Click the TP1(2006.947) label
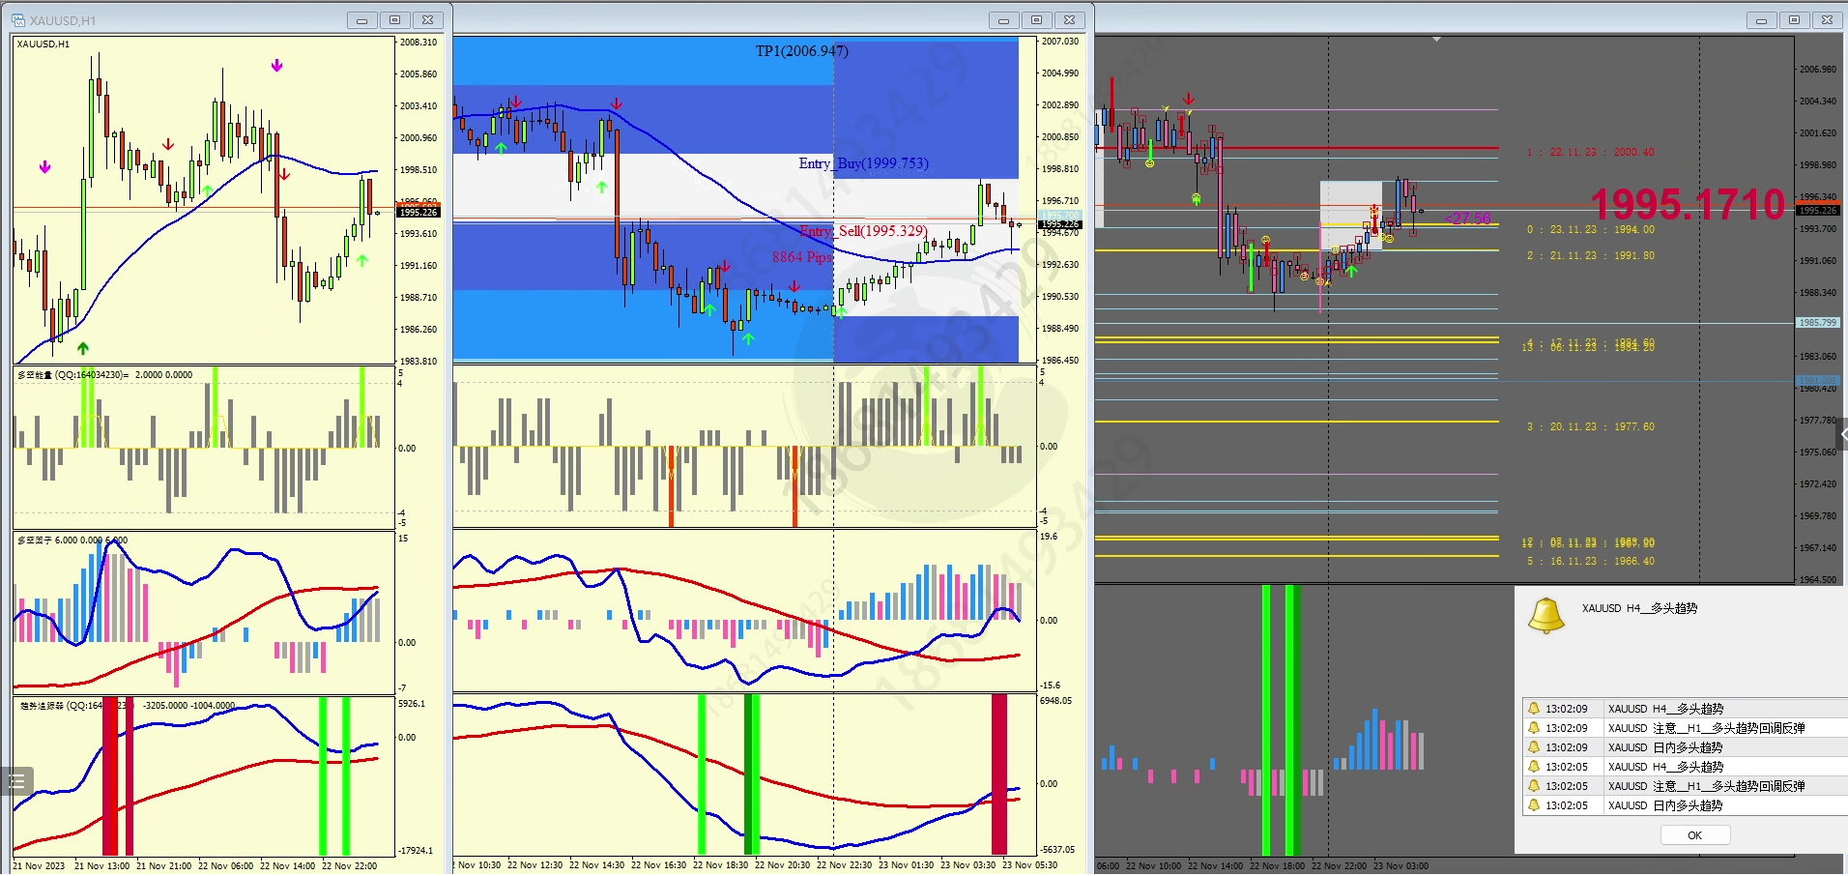This screenshot has width=1848, height=876. pos(802,51)
